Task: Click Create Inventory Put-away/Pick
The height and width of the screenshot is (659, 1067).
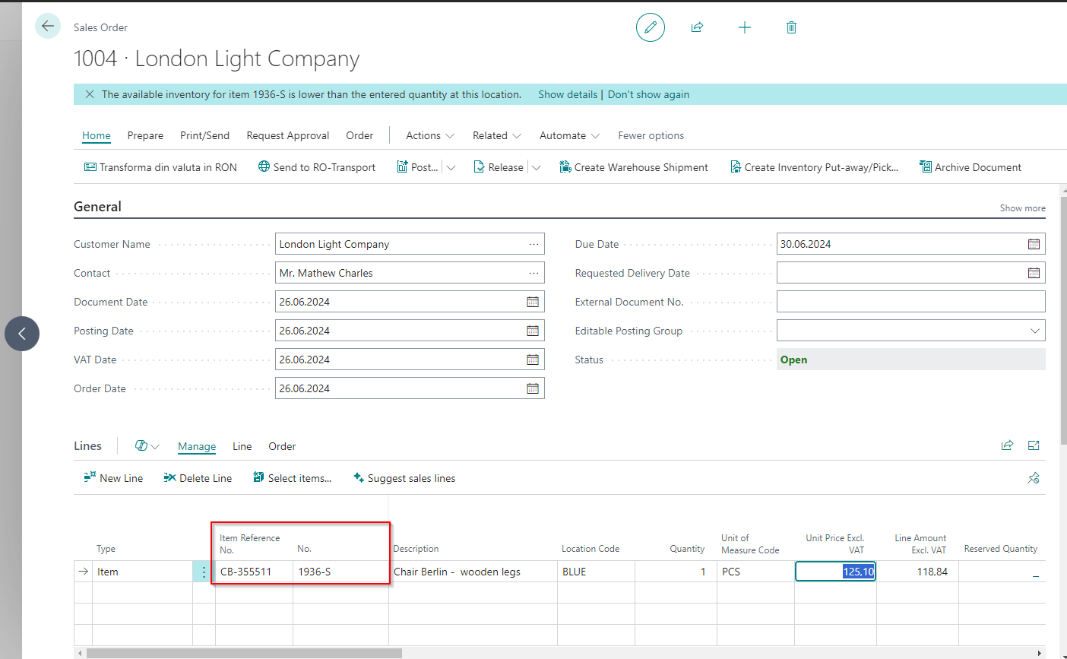Action: click(814, 167)
